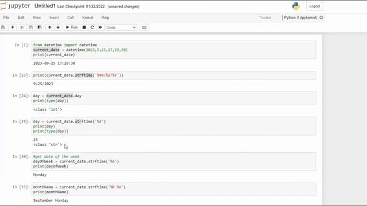Click the comment line '#get date of the week'
The height and width of the screenshot is (206, 367).
[56, 156]
